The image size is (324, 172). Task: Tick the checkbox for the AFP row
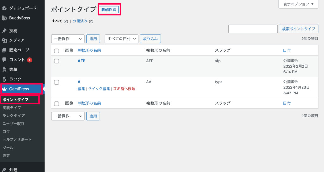coord(56,61)
